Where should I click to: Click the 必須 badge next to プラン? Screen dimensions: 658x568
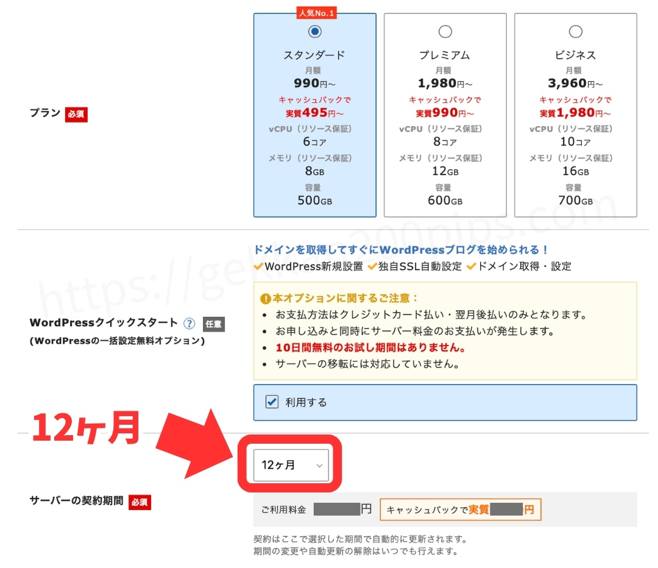[x=76, y=114]
